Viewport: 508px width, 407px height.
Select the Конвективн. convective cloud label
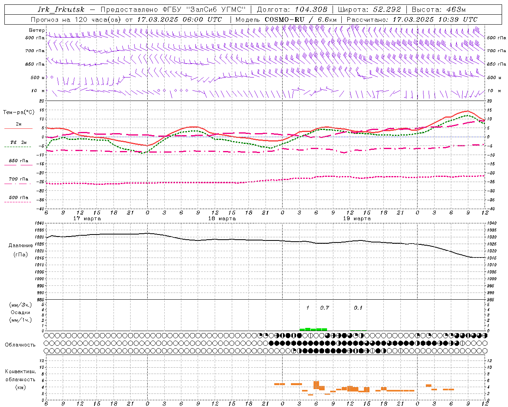pyautogui.click(x=20, y=372)
